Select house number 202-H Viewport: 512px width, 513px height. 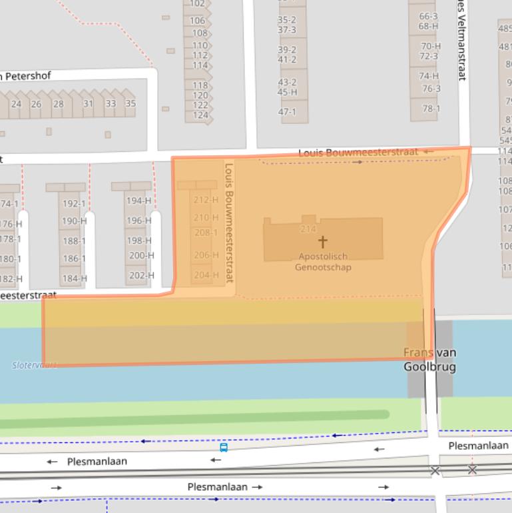point(141,275)
